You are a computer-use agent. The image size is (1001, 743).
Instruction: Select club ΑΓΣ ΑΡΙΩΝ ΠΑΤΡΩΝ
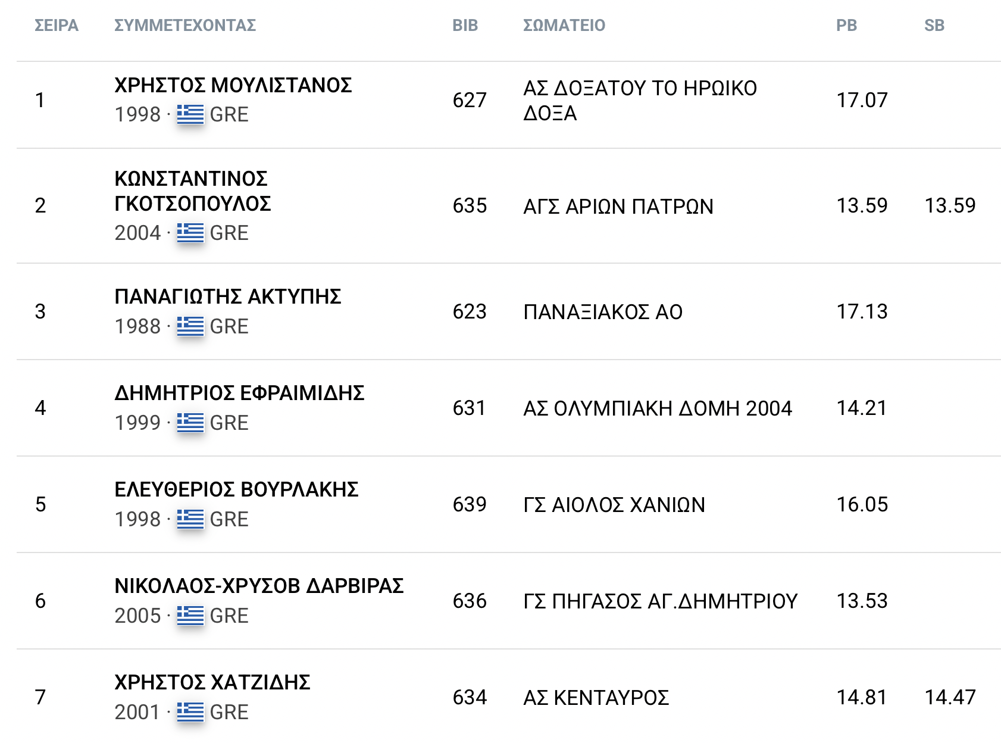coord(618,207)
